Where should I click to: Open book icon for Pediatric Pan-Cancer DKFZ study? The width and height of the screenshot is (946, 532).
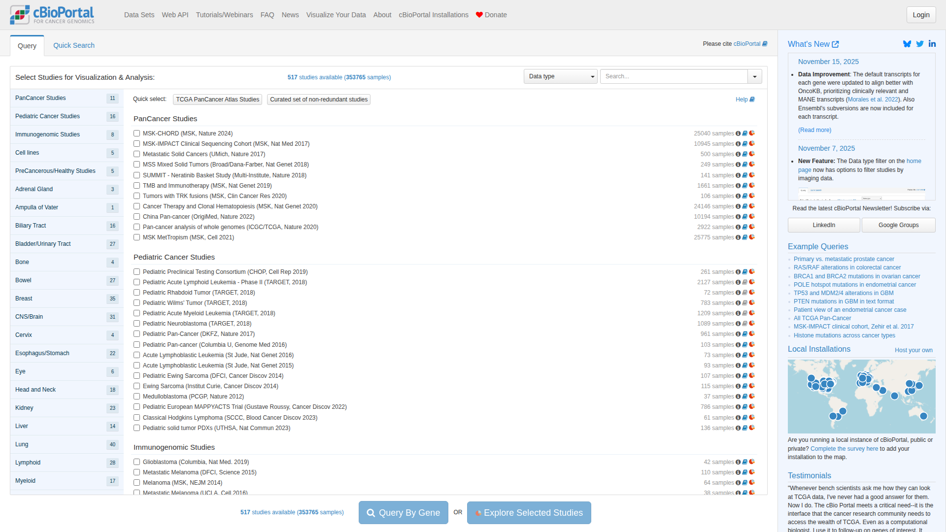point(745,334)
